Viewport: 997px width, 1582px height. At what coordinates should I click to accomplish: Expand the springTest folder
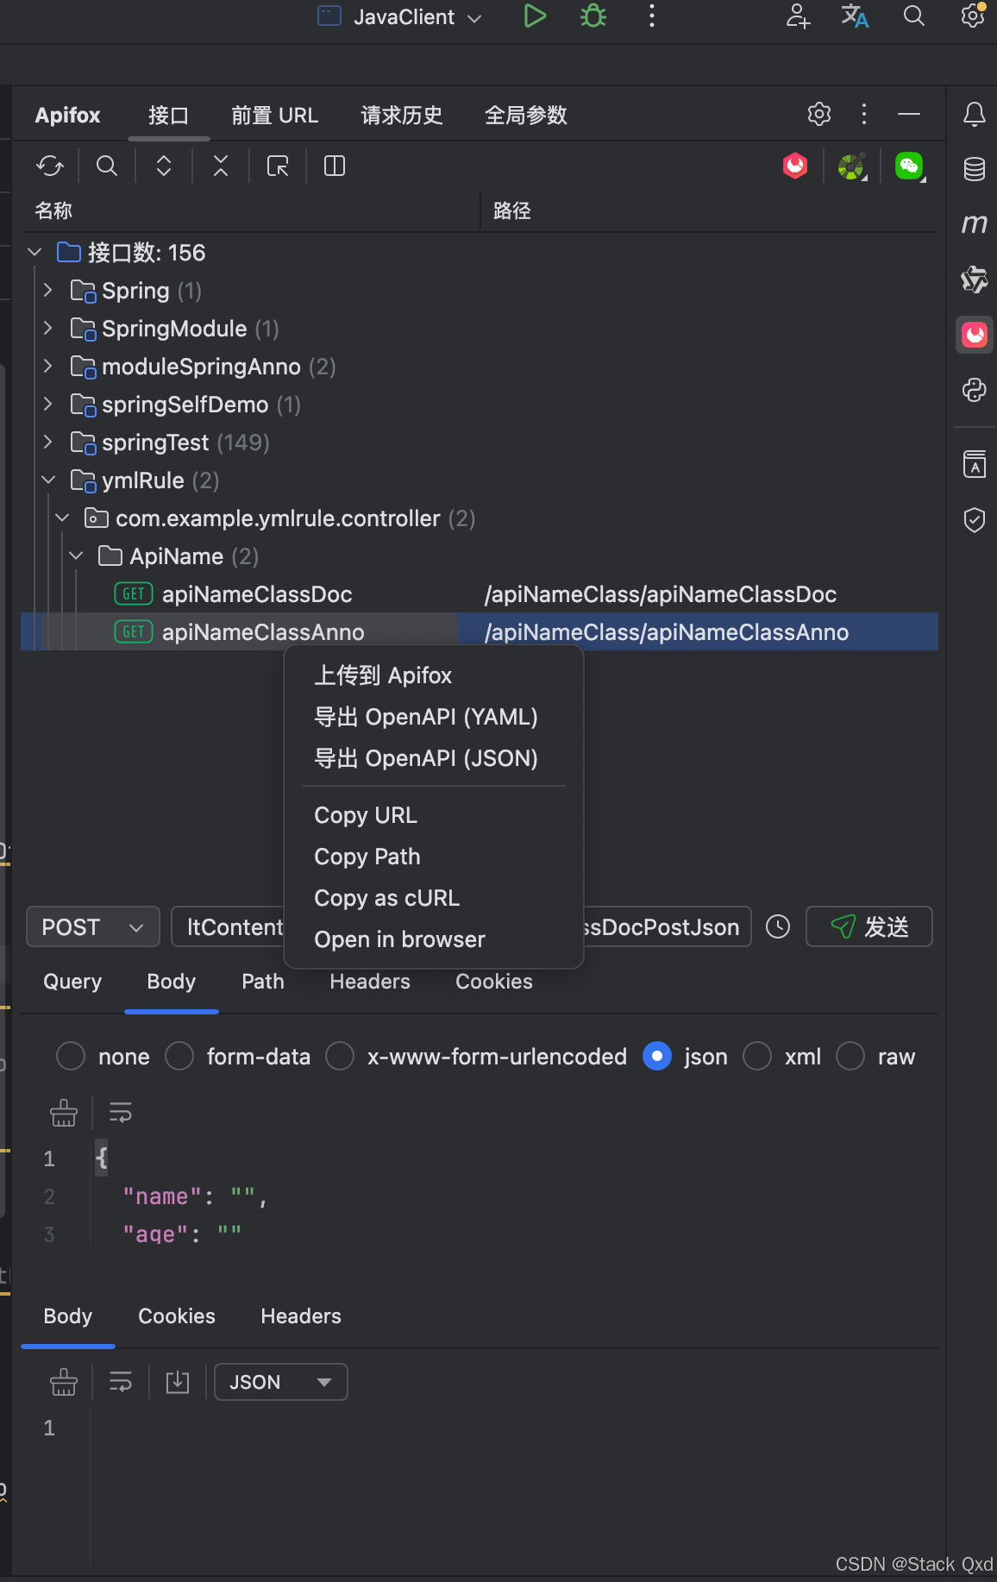pos(48,442)
